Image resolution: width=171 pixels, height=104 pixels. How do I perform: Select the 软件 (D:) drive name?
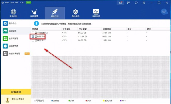41,36
